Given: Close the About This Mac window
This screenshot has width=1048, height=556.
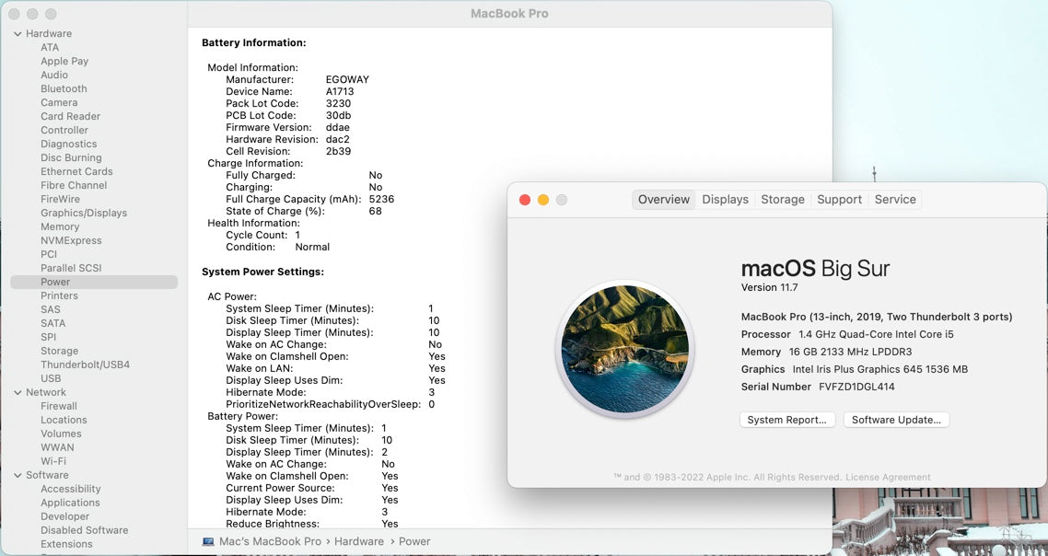Looking at the screenshot, I should (525, 200).
